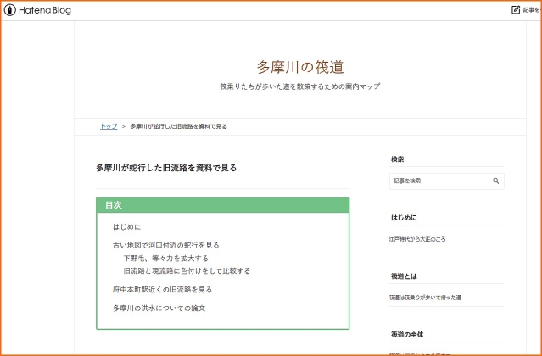This screenshot has width=542, height=356.
Task: Click the blog subtitle description text
Action: click(300, 86)
